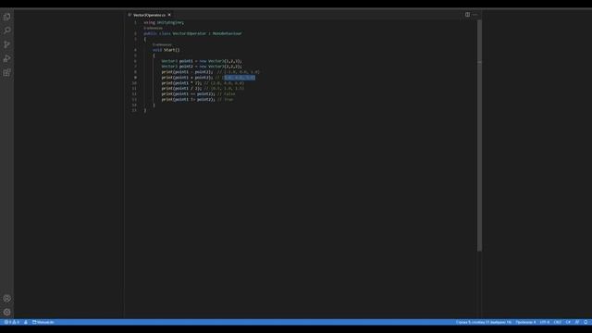
Task: Click the vertical editor scrollbar
Action: pos(479,135)
